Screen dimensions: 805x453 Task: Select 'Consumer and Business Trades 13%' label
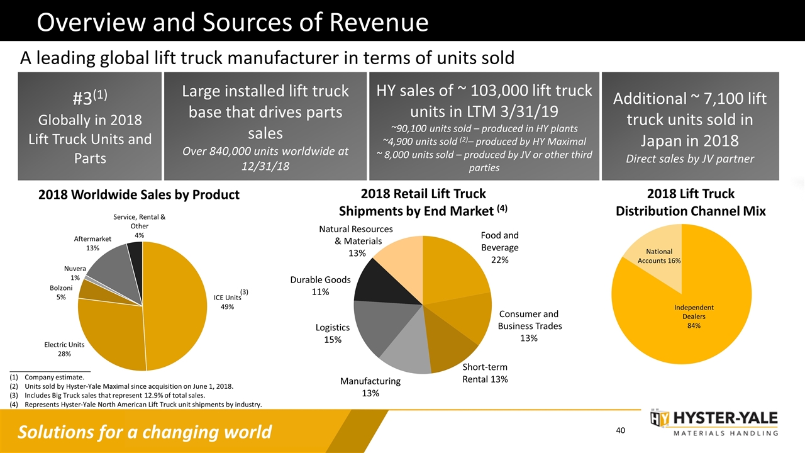tap(530, 326)
